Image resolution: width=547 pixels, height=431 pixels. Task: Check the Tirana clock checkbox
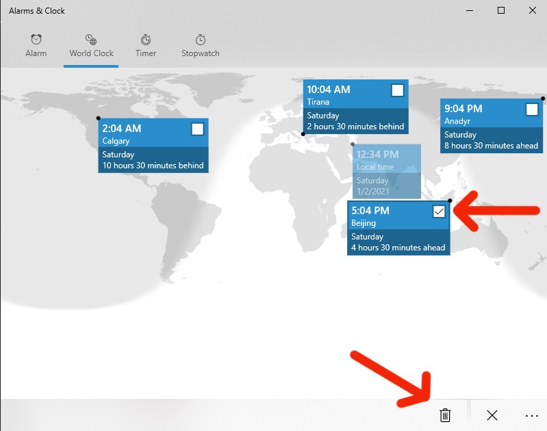click(x=397, y=90)
